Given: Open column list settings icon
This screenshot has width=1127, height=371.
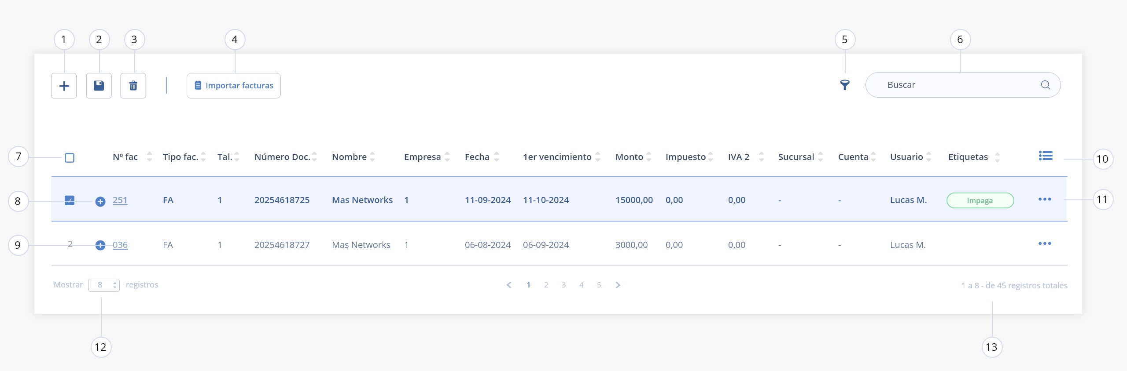Looking at the screenshot, I should pyautogui.click(x=1046, y=156).
